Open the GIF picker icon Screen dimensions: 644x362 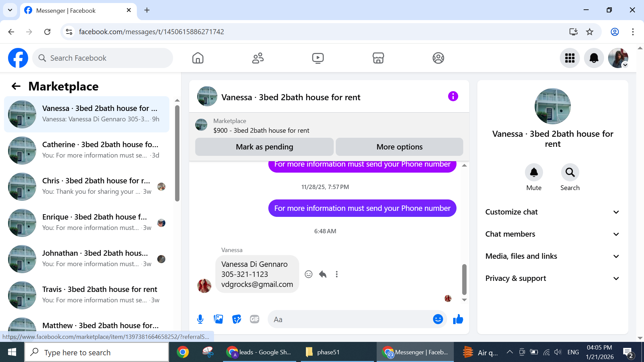click(x=255, y=319)
